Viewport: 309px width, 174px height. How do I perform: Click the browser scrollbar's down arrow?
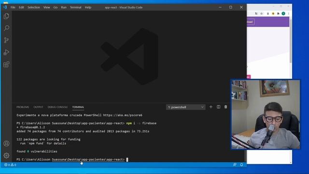click(291, 162)
